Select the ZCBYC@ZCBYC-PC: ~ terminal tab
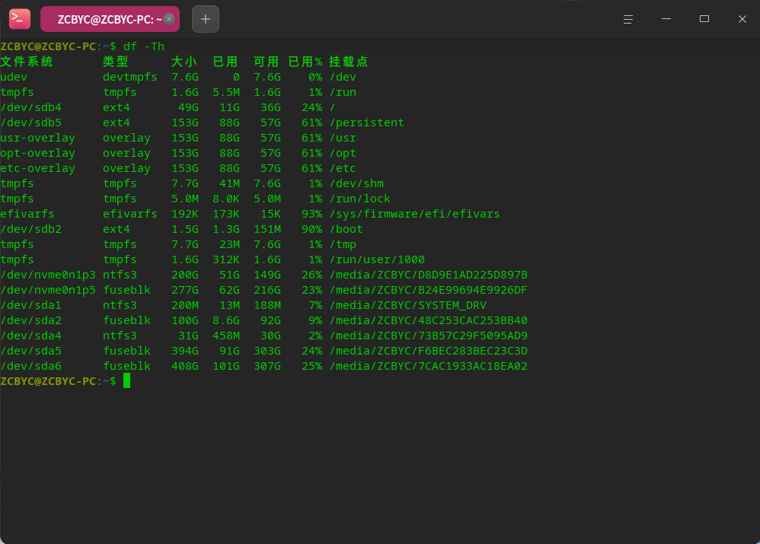Screen dimensions: 760x544 click(x=110, y=19)
